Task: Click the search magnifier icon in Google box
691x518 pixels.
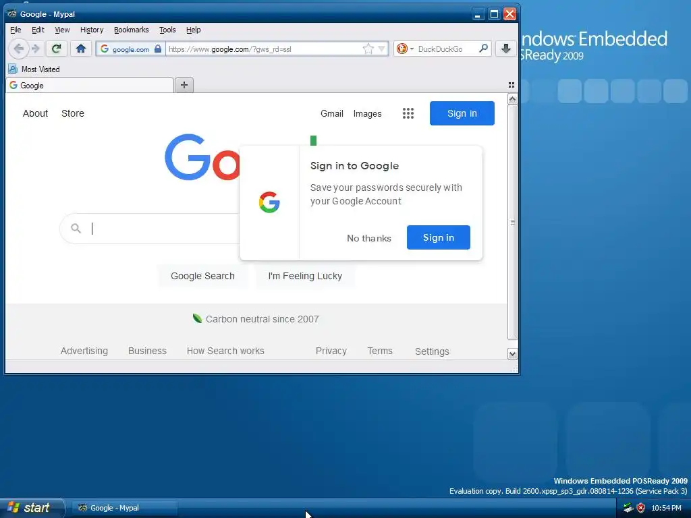Action: pyautogui.click(x=76, y=228)
